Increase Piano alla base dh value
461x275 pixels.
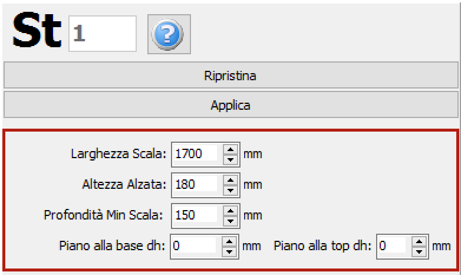click(230, 240)
